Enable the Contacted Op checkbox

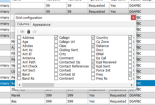[x=56, y=62]
